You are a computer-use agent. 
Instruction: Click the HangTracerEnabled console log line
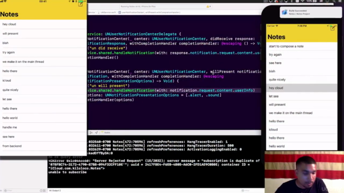pyautogui.click(x=157, y=142)
